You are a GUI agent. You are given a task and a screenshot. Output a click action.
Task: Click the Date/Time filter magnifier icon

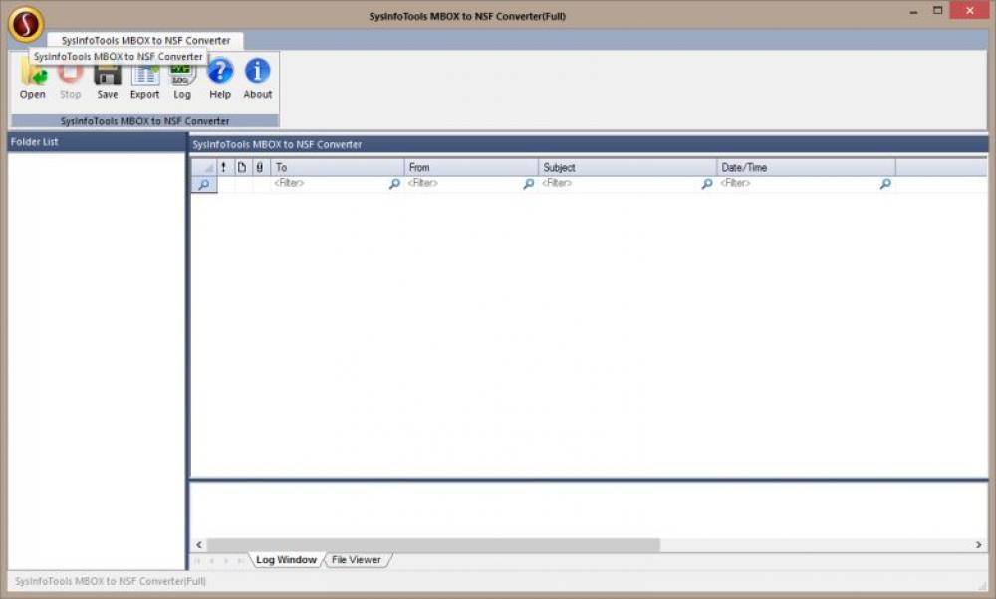[x=884, y=183]
